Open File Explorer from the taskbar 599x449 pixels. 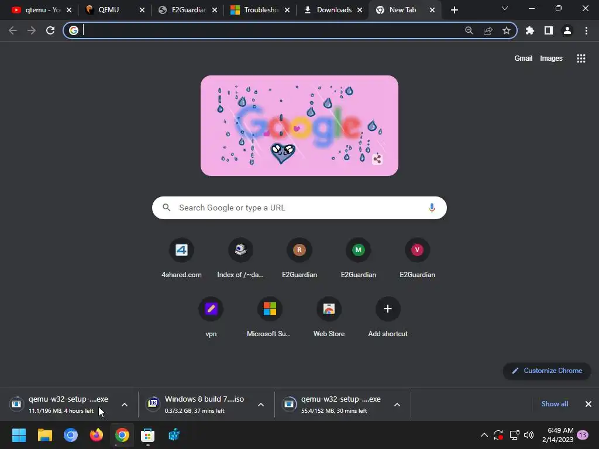click(x=44, y=435)
